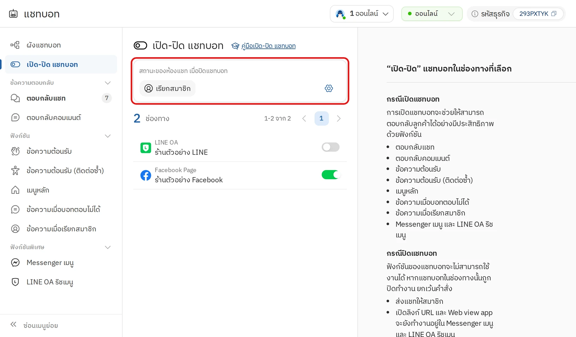Click the เรียกสมาชิก status chip

tap(167, 88)
